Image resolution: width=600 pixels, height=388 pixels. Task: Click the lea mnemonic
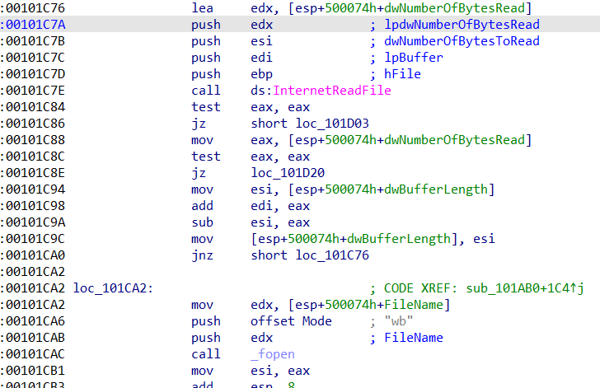pyautogui.click(x=203, y=8)
